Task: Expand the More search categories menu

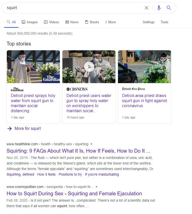Action: pos(110,22)
